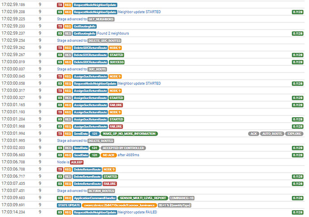This screenshot has width=309, height=217.
Task: Click the timestamp 17:03:09.691
Action: 13,205
